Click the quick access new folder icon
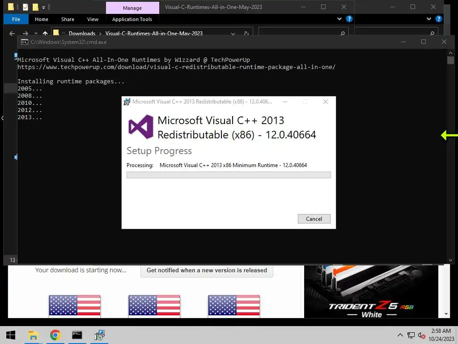Image resolution: width=458 pixels, height=344 pixels. [x=35, y=7]
